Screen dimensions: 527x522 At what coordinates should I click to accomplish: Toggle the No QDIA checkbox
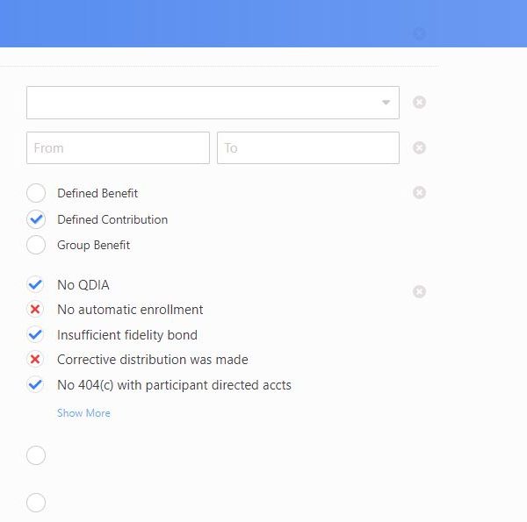coord(36,284)
